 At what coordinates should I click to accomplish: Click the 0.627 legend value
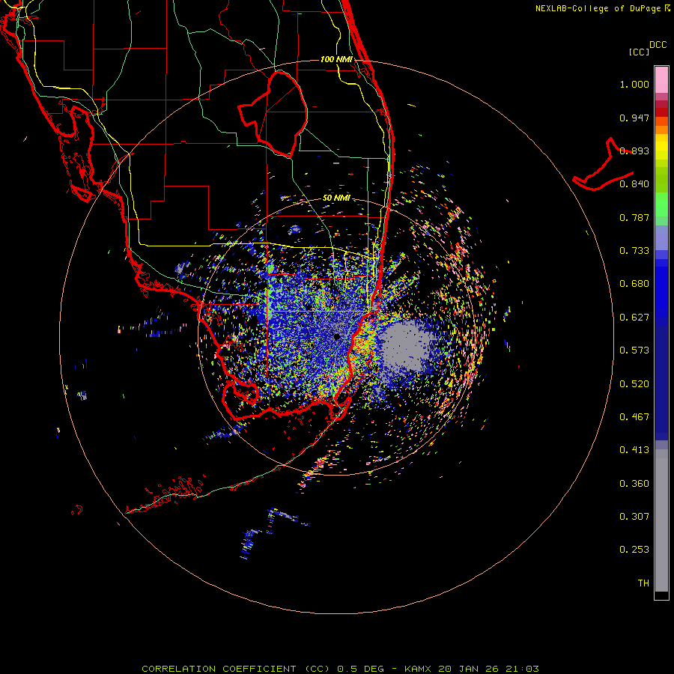click(x=634, y=318)
